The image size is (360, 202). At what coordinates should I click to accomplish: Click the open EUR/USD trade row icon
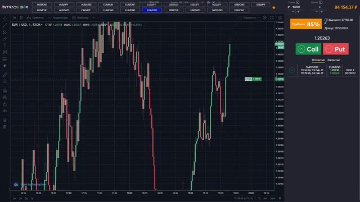(x=292, y=70)
